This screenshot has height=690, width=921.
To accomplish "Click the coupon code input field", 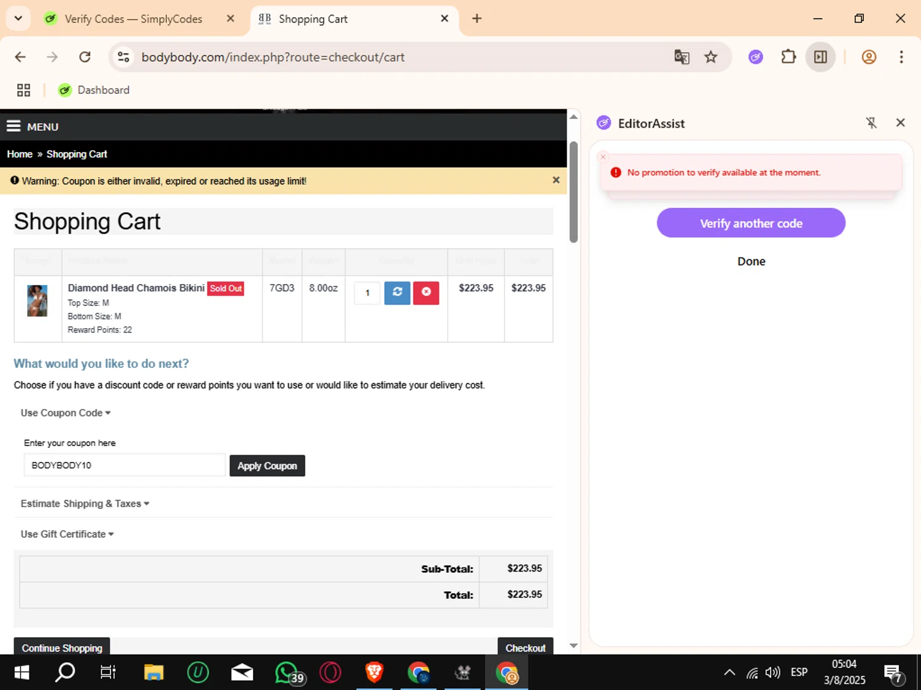I will tap(125, 465).
